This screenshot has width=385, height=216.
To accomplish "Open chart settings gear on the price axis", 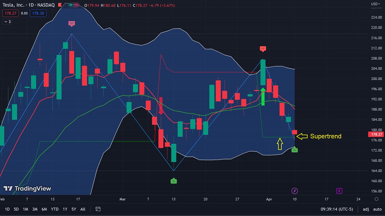I will [x=376, y=199].
